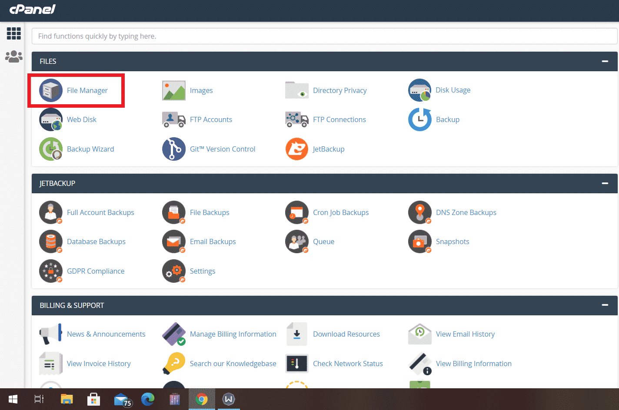This screenshot has height=410, width=619.
Task: Click the Git Version Control link text
Action: (223, 149)
